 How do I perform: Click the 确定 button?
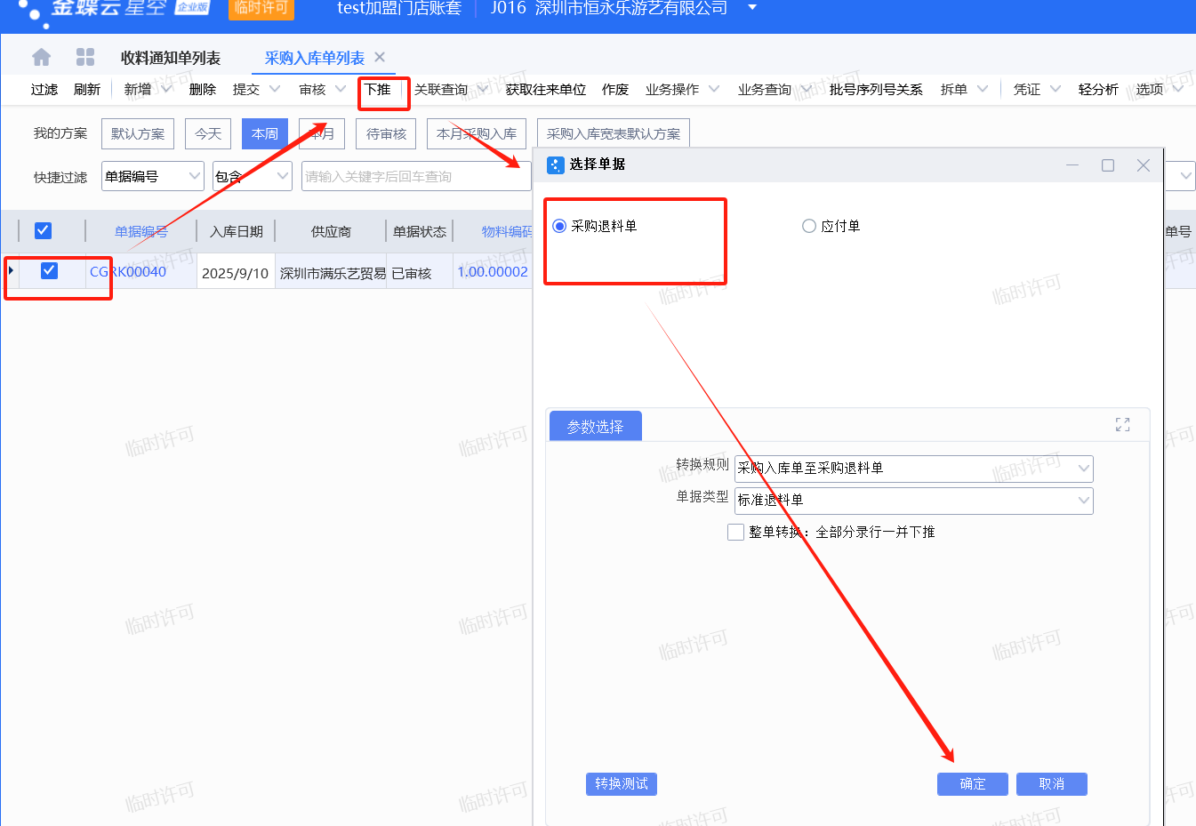click(x=972, y=783)
